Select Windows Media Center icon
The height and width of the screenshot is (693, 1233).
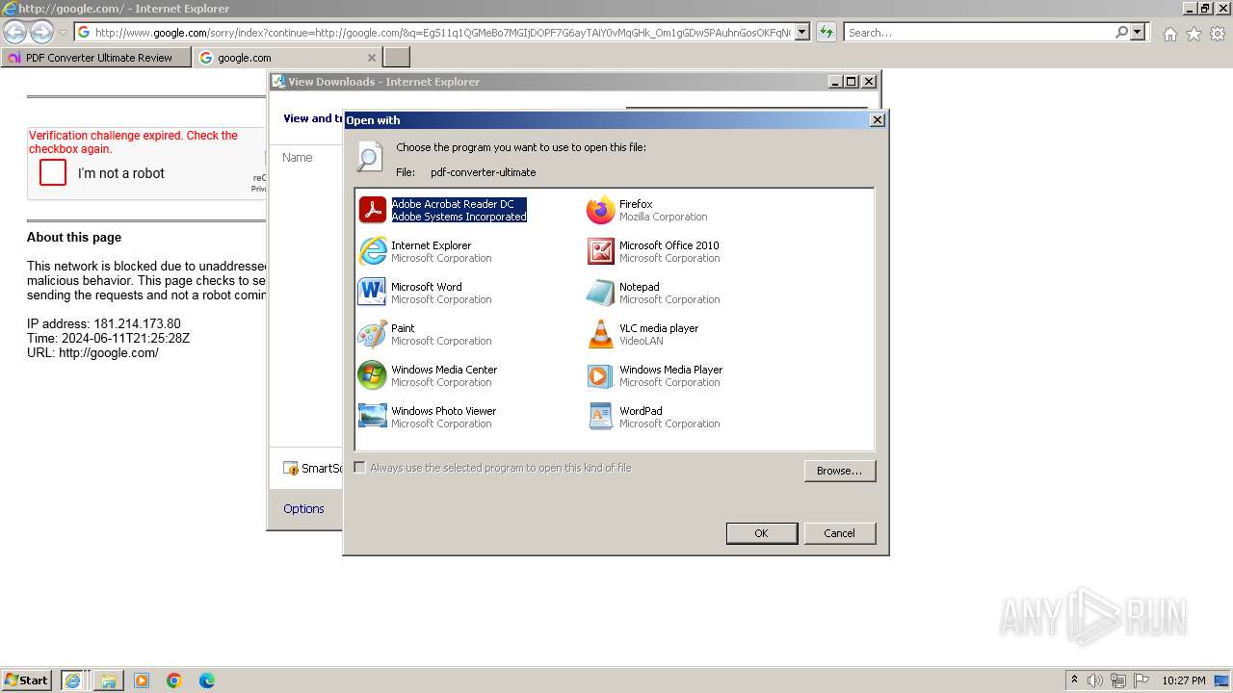tap(373, 375)
